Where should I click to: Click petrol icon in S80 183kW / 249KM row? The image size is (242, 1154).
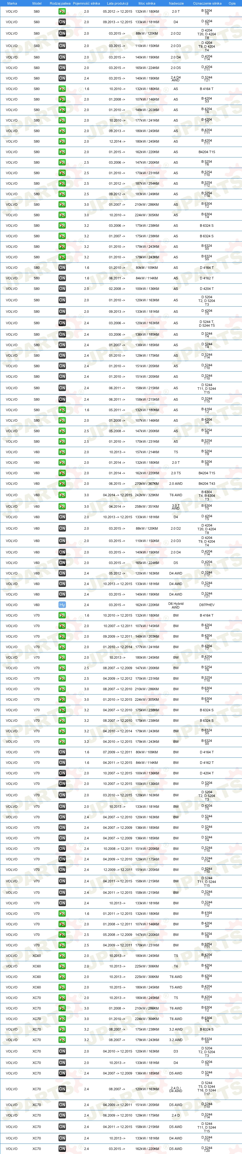(x=62, y=194)
